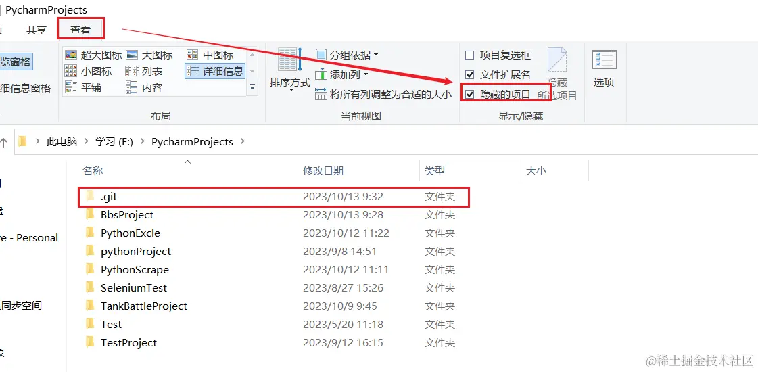The image size is (758, 372).
Task: Open the View (查看) ribbon tab
Action: pos(80,30)
